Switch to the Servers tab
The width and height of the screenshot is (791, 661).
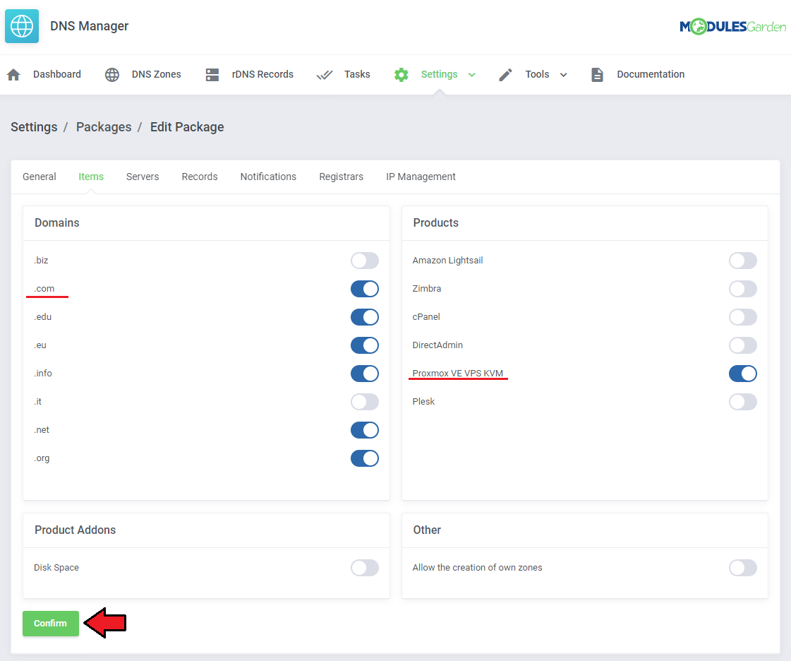point(143,177)
